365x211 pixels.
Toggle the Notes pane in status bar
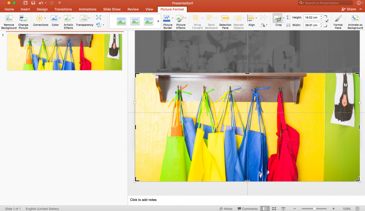click(x=226, y=209)
